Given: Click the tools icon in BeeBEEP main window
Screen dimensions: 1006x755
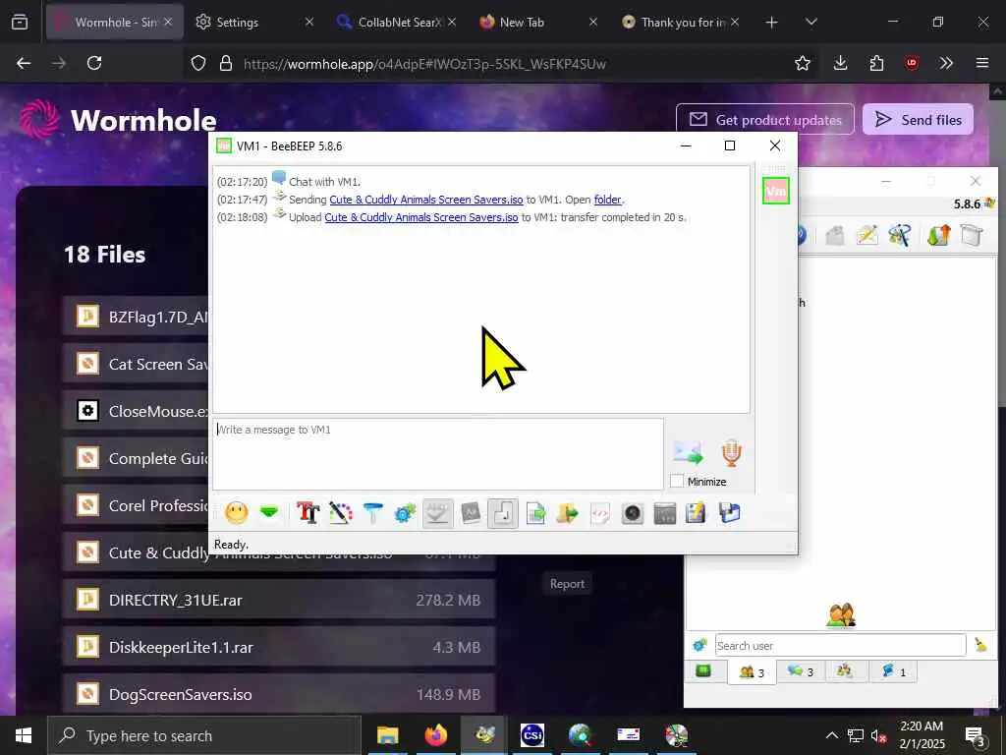Looking at the screenshot, I should 900,235.
